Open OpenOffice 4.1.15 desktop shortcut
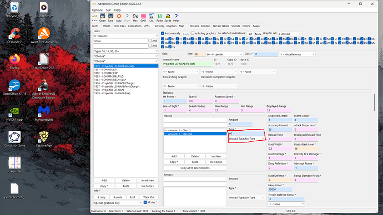 pyautogui.click(x=14, y=87)
